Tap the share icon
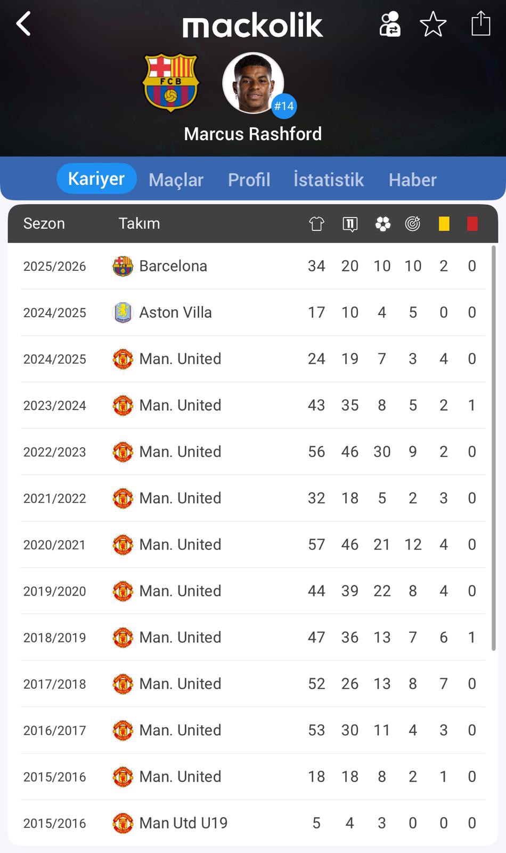This screenshot has width=506, height=853. (x=480, y=24)
